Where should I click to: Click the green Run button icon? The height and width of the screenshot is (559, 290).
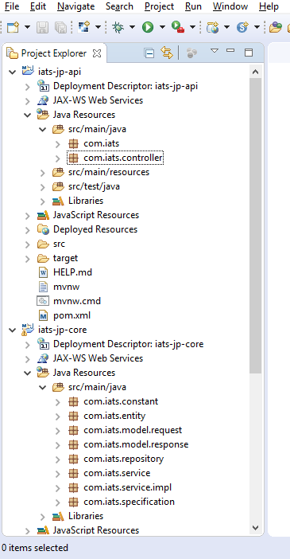click(147, 27)
